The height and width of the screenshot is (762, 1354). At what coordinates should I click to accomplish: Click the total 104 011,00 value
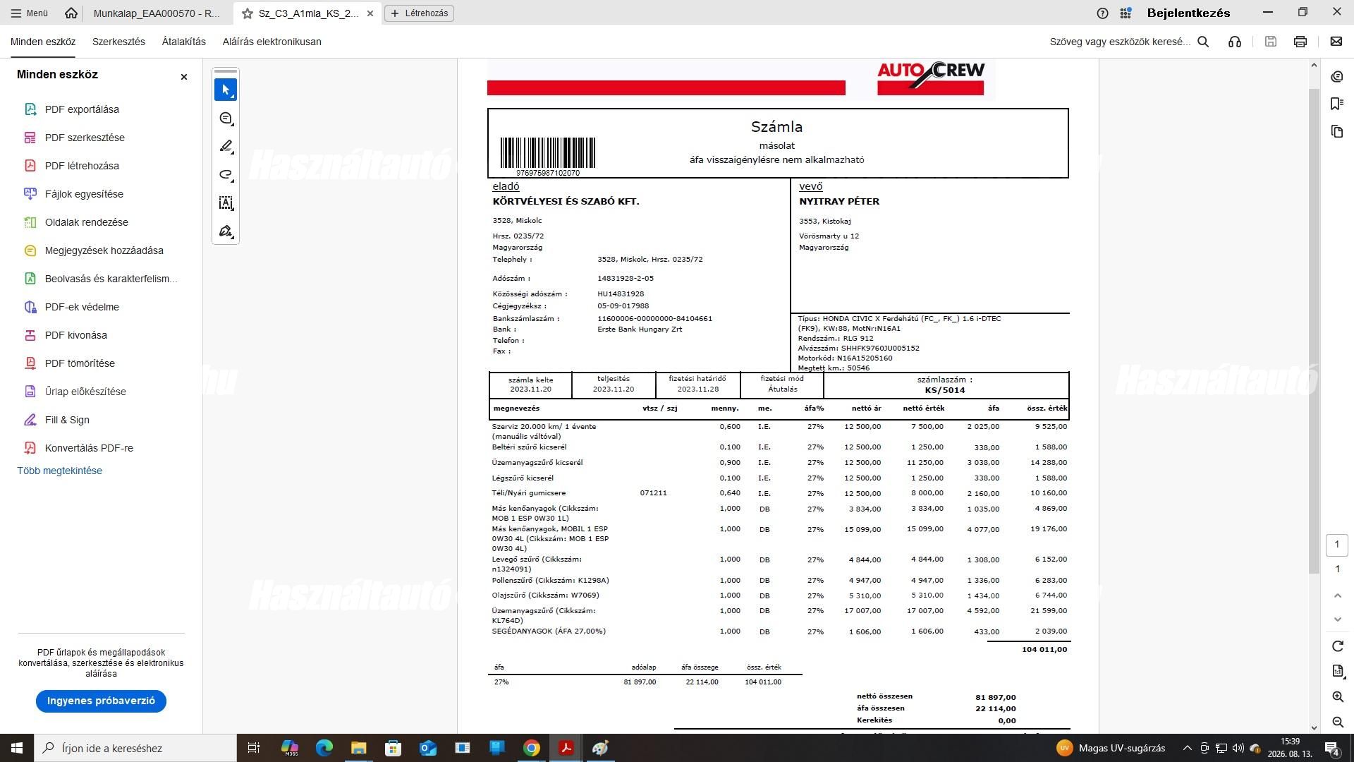click(x=1044, y=649)
